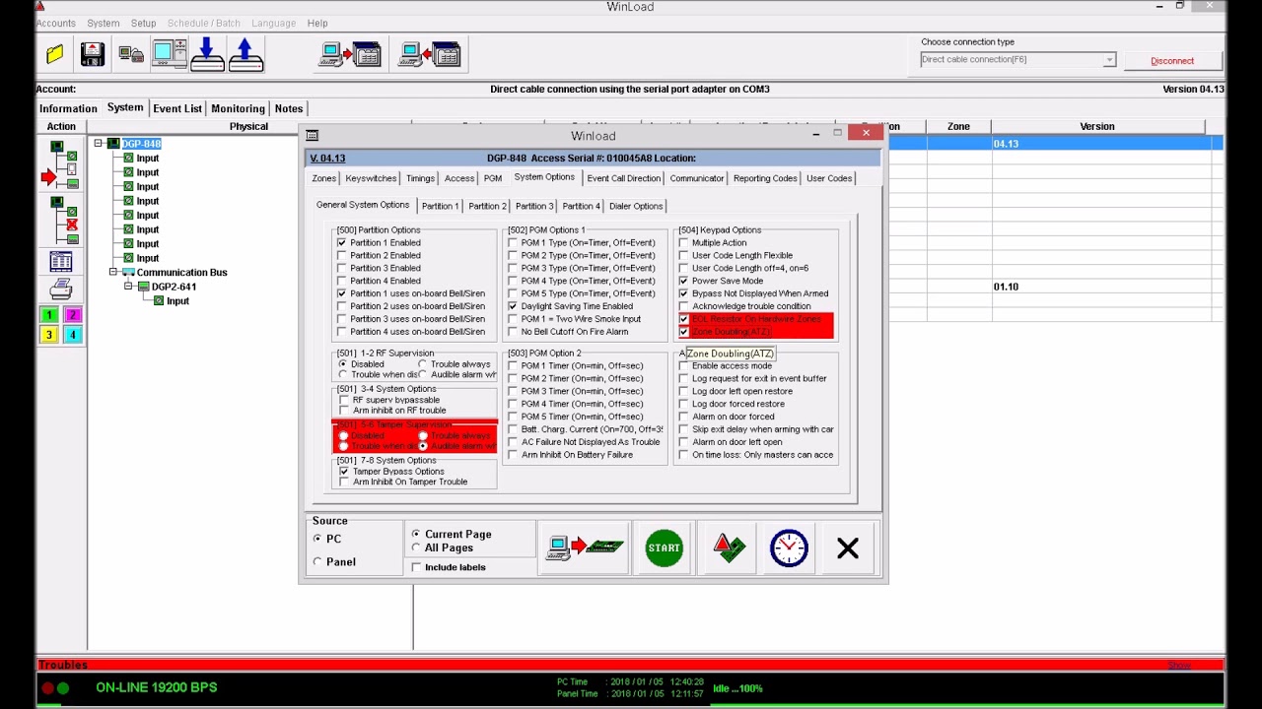
Task: Click the Version column header
Action: (1097, 126)
